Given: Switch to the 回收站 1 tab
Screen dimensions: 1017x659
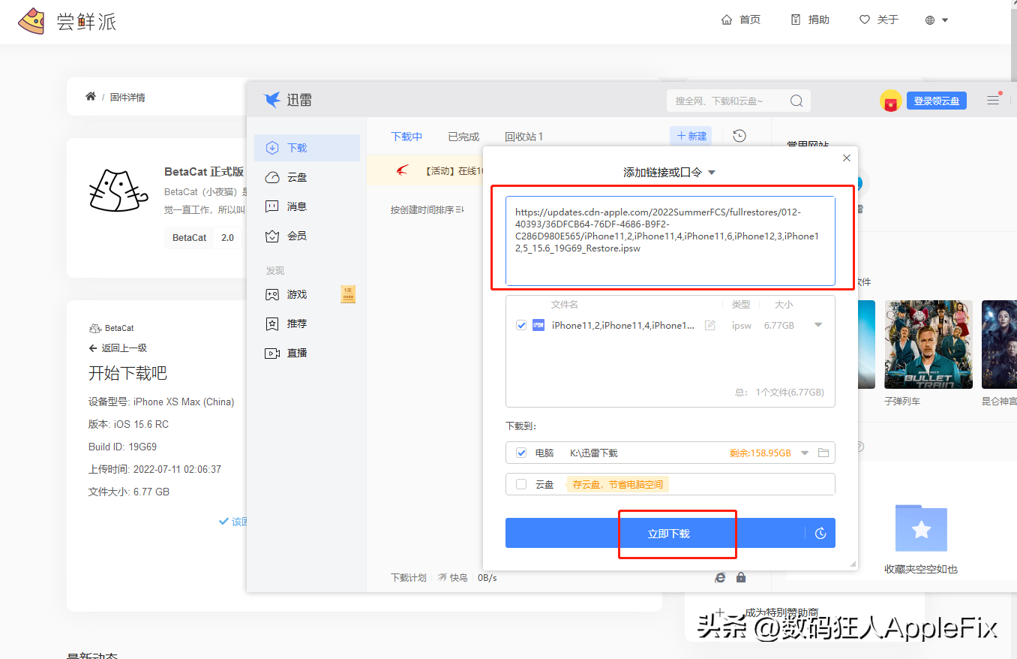Looking at the screenshot, I should point(523,136).
